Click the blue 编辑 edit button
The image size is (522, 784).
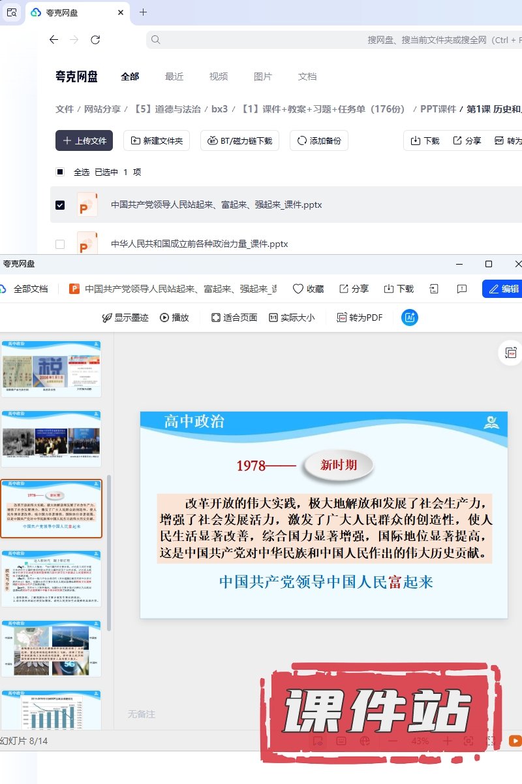pyautogui.click(x=502, y=289)
